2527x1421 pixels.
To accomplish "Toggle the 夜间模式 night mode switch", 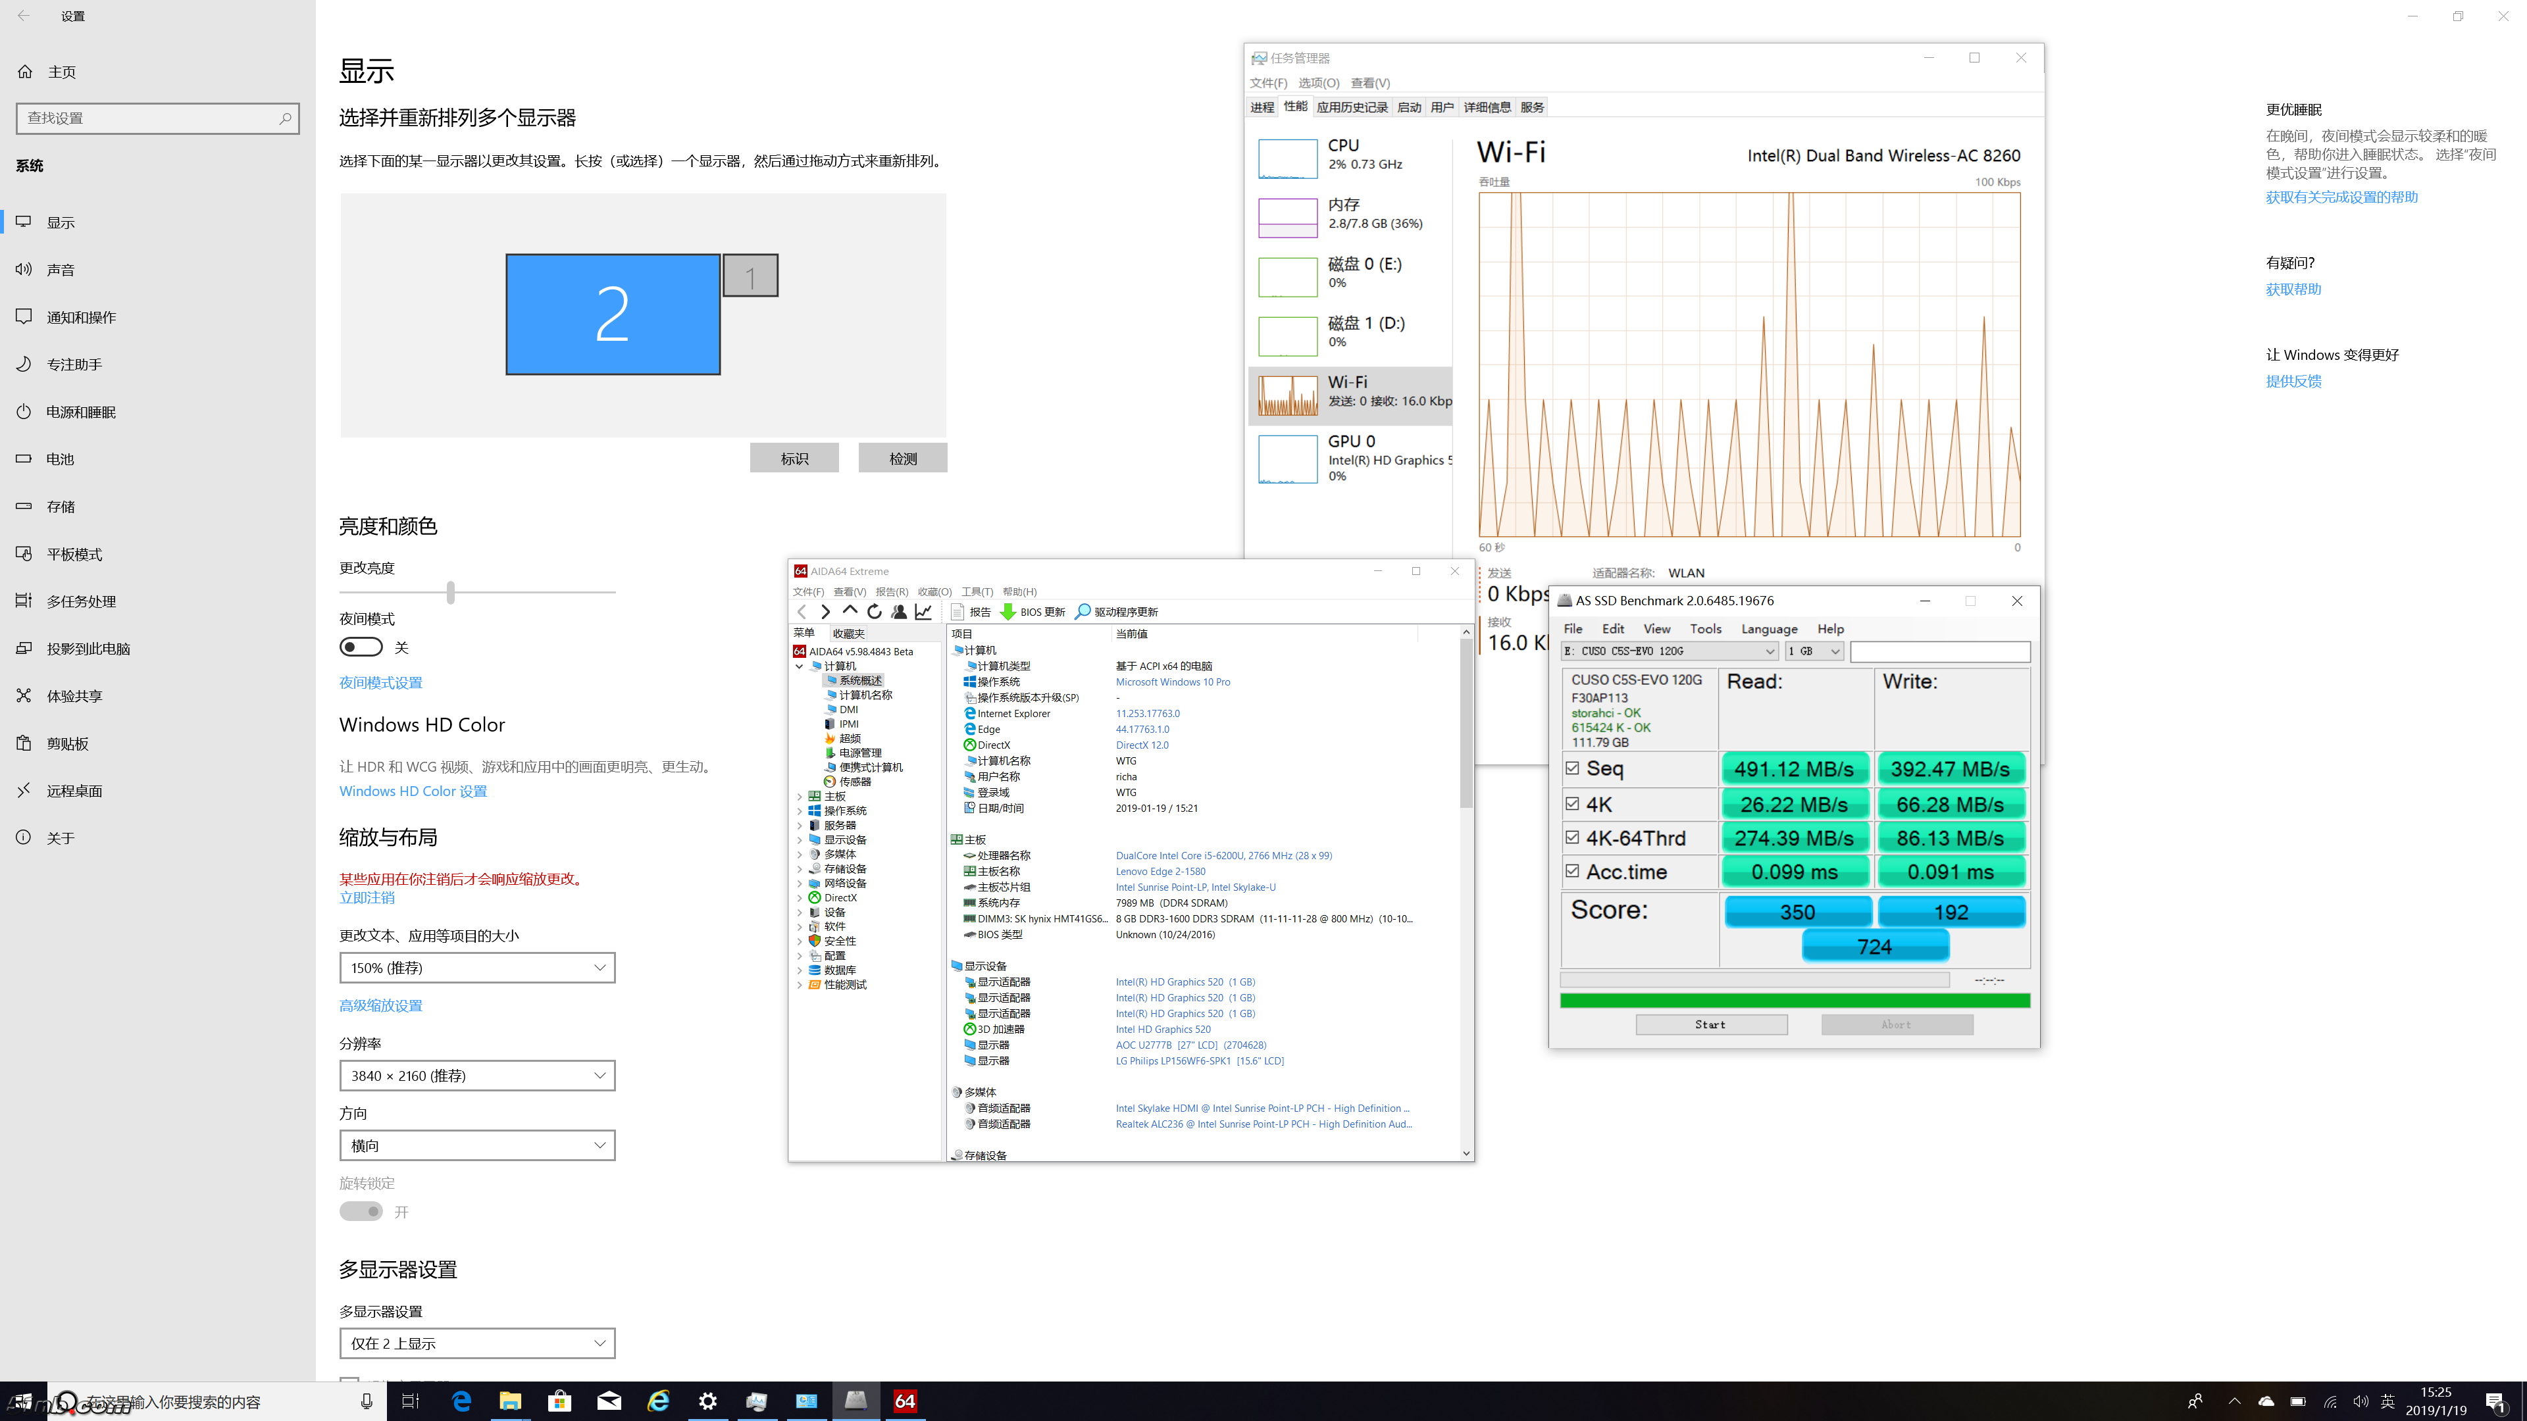I will pyautogui.click(x=361, y=647).
